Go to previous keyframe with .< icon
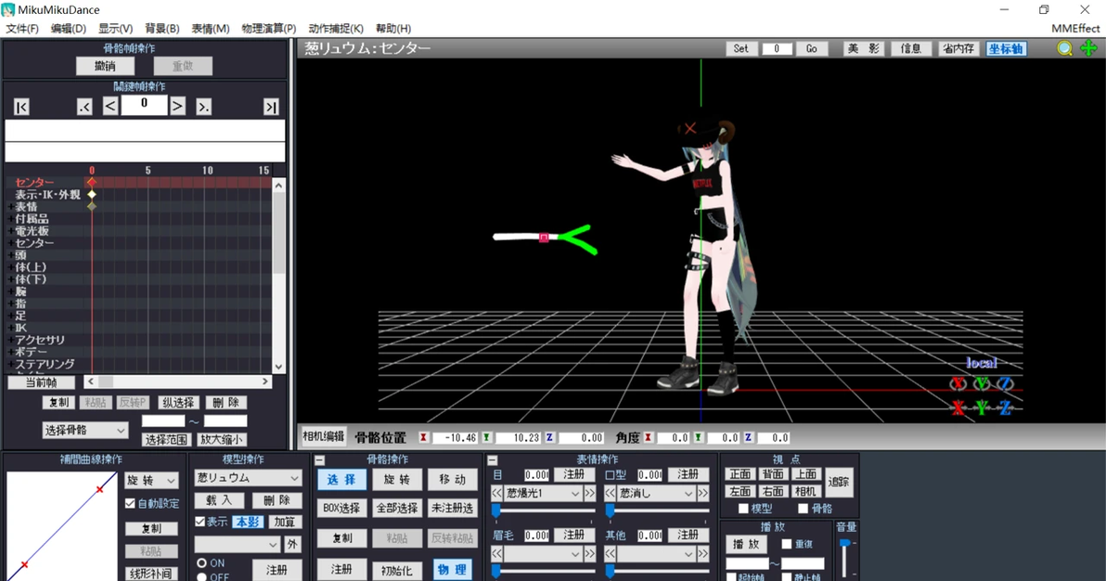The image size is (1106, 581). (84, 107)
